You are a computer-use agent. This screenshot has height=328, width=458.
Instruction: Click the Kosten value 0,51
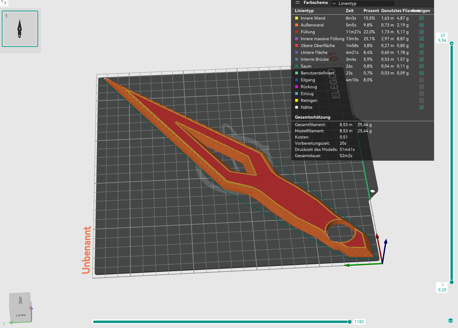344,137
